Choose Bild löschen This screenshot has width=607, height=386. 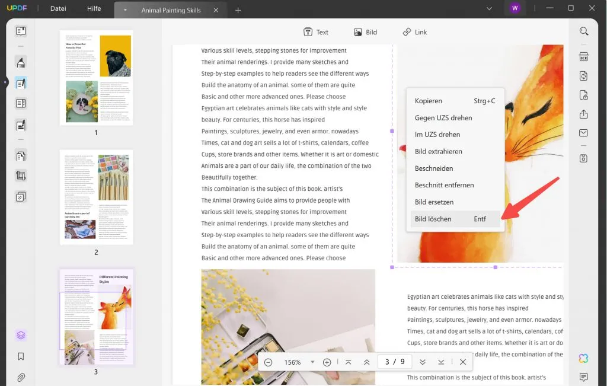pos(455,219)
